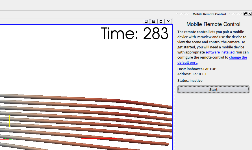Close the render view frame
Screen dimensions: 252x150
(168, 22)
